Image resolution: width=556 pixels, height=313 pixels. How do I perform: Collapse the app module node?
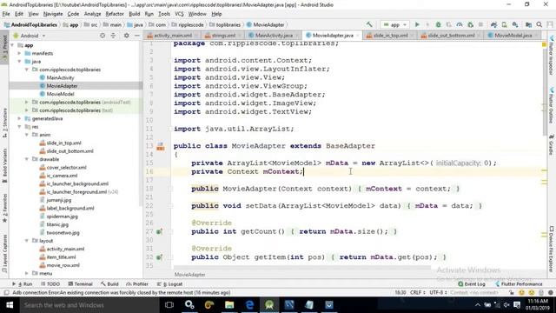point(13,45)
